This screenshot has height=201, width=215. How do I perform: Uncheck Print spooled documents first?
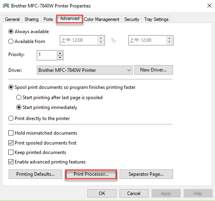11,143
